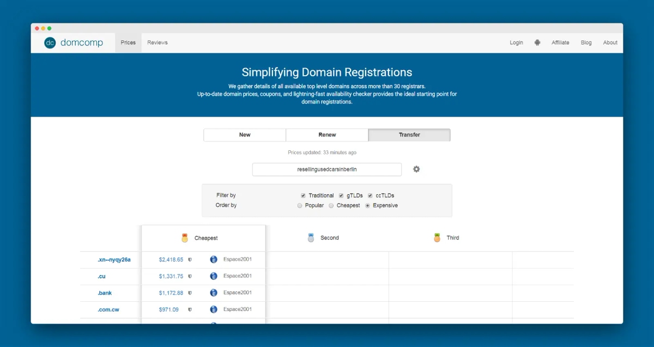
Task: Click Espace2001 logo in .xn--nyqy26a row
Action: tap(214, 260)
